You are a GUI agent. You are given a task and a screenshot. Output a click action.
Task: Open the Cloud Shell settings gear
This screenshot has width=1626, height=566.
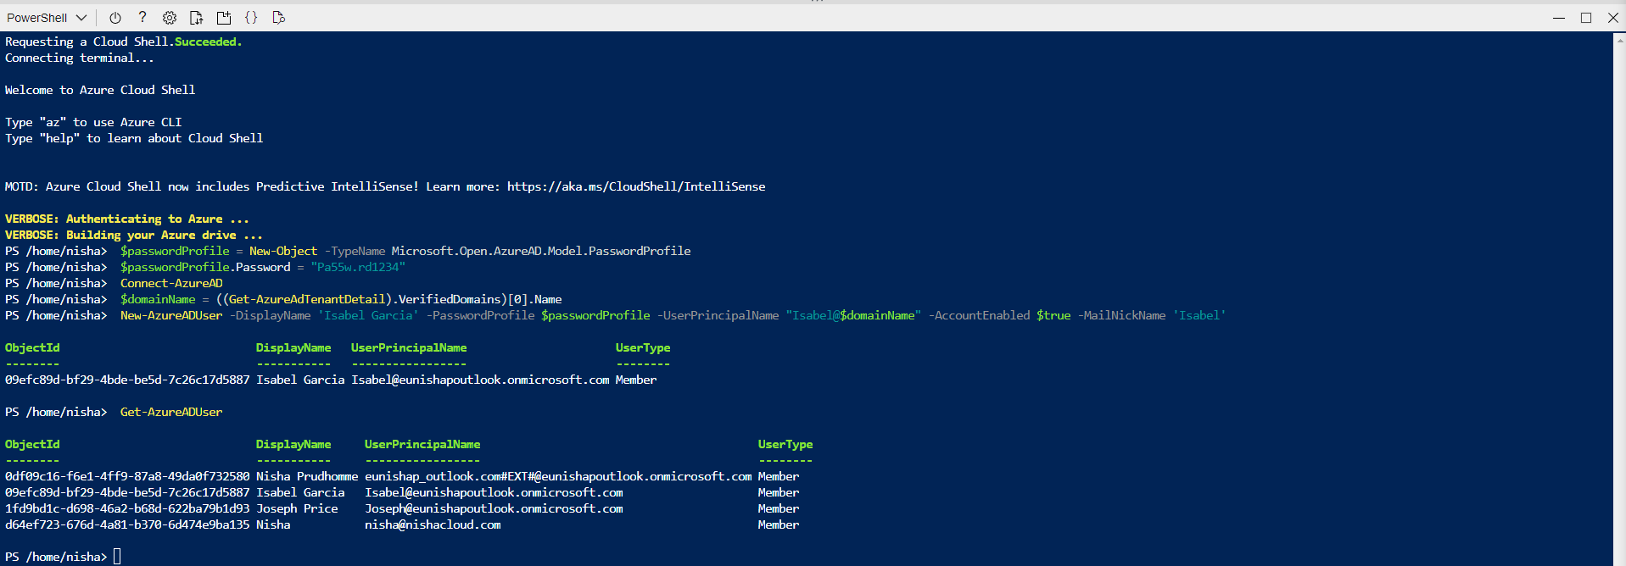point(170,18)
